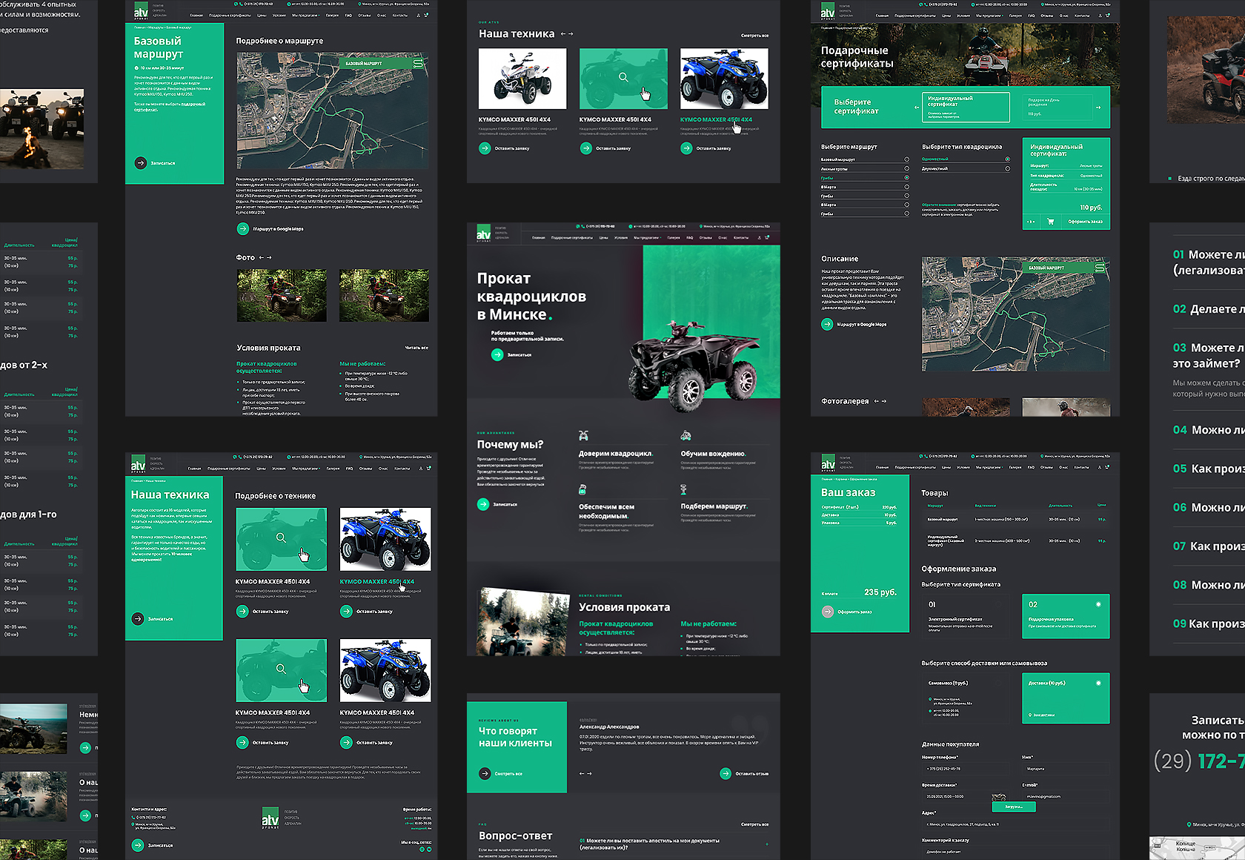Click cart icon in Индивидуальный сертификат price card

coord(1050,222)
